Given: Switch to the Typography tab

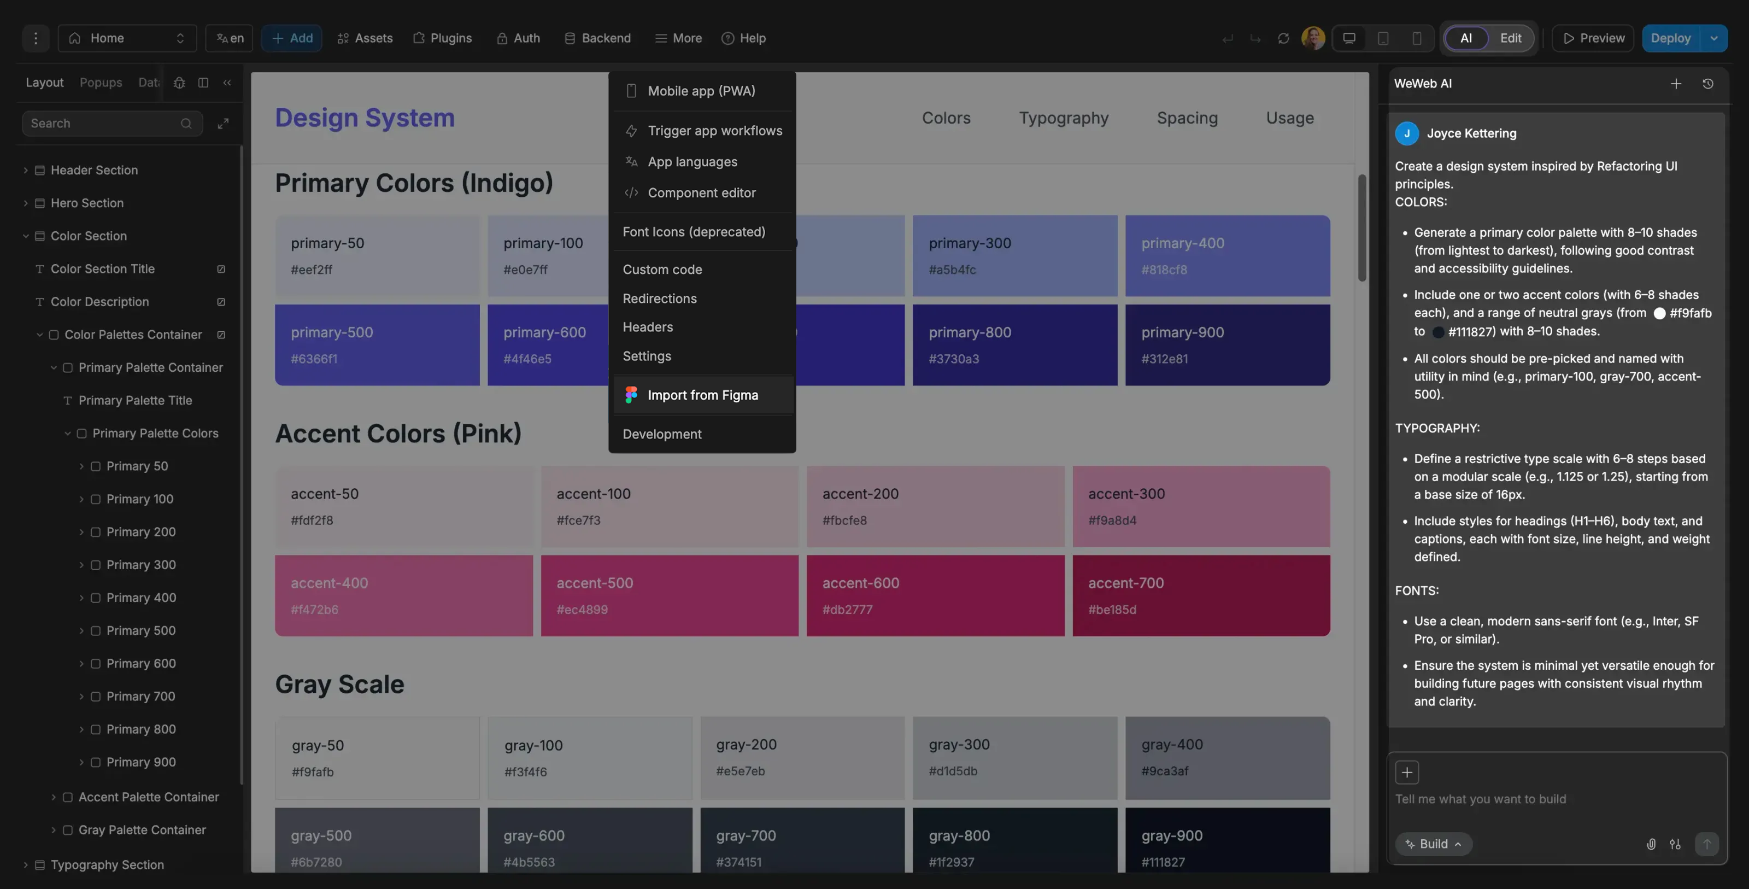Looking at the screenshot, I should pos(1063,118).
